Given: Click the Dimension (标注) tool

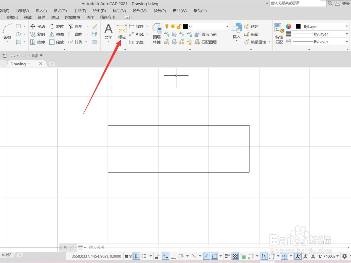Looking at the screenshot, I should 122,31.
